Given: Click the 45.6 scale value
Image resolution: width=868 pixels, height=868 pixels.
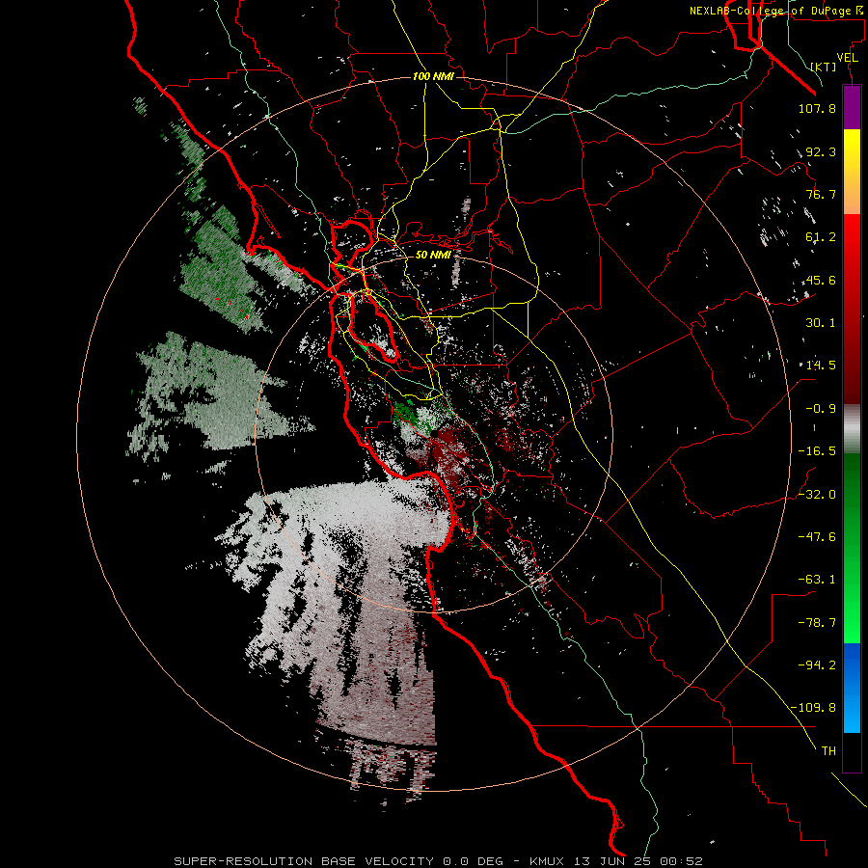Looking at the screenshot, I should pos(821,280).
